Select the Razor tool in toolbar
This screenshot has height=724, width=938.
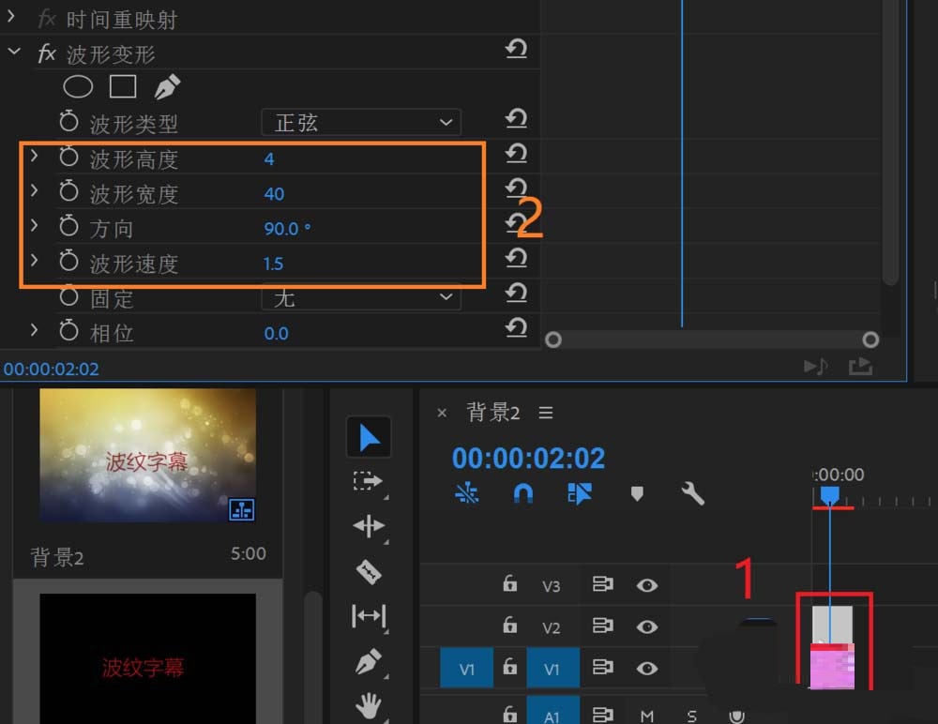pyautogui.click(x=368, y=570)
